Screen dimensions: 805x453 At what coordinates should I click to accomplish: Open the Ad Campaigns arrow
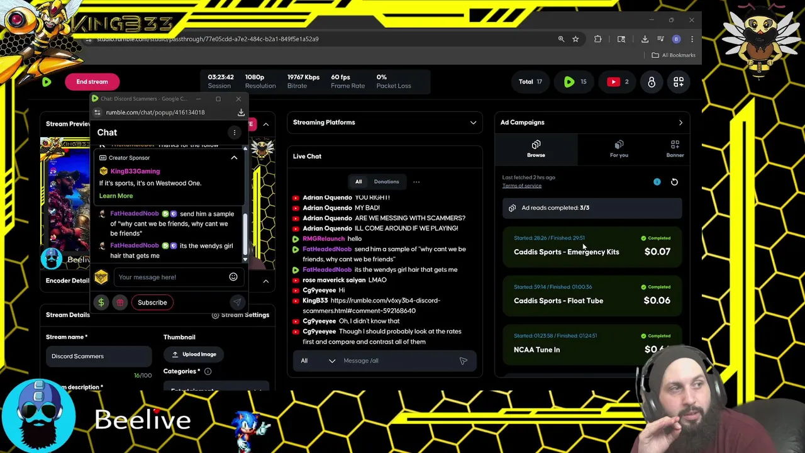click(680, 123)
